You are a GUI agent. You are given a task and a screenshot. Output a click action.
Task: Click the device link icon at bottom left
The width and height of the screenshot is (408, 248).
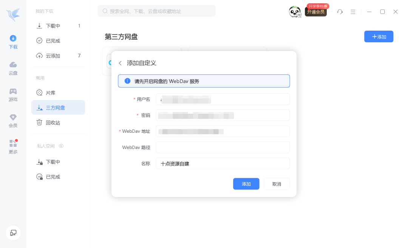[x=13, y=233]
